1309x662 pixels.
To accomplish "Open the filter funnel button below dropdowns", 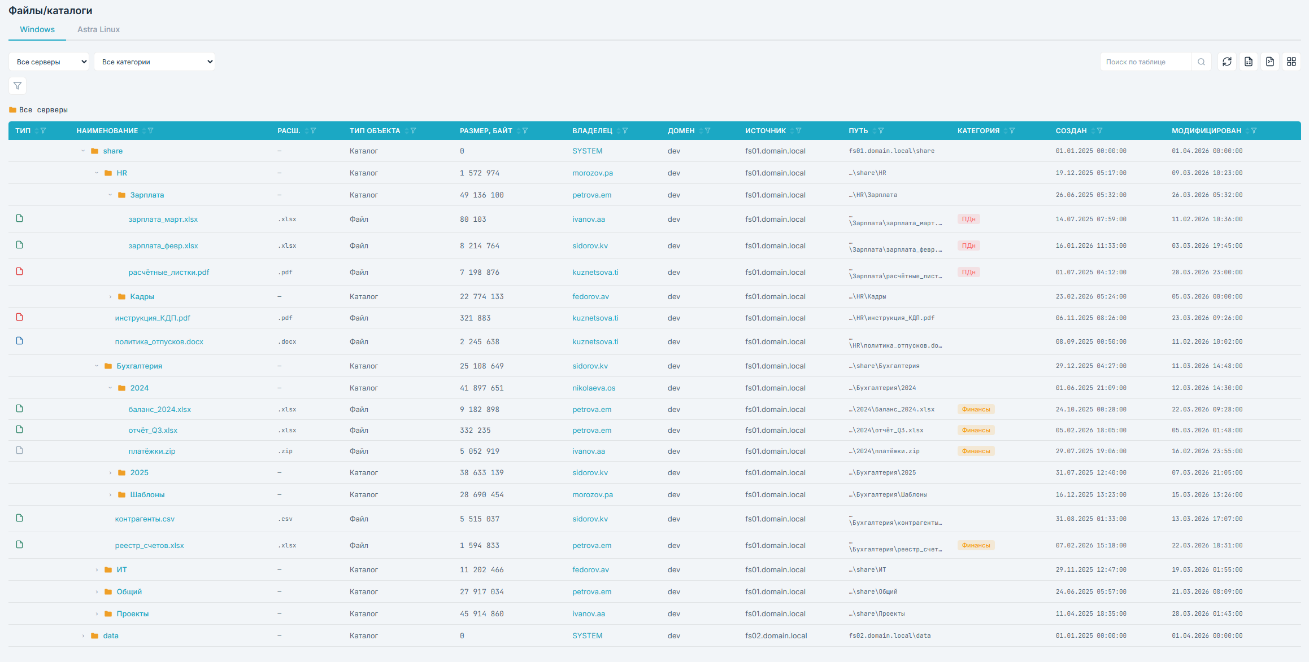I will pos(18,86).
